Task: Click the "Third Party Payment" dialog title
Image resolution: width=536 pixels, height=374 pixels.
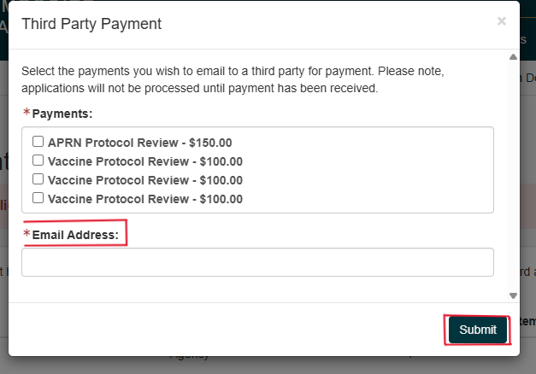Action: pyautogui.click(x=91, y=24)
